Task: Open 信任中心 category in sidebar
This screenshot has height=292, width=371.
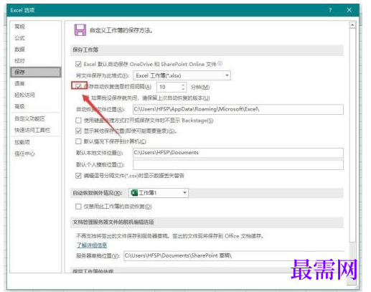Action: (x=24, y=154)
